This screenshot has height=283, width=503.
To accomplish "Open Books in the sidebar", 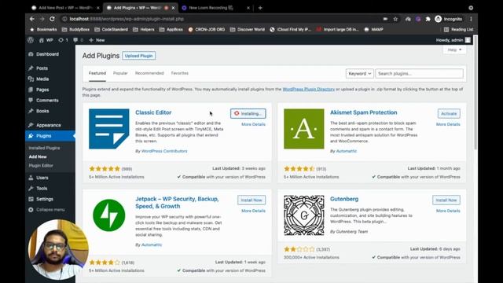I will (42, 111).
